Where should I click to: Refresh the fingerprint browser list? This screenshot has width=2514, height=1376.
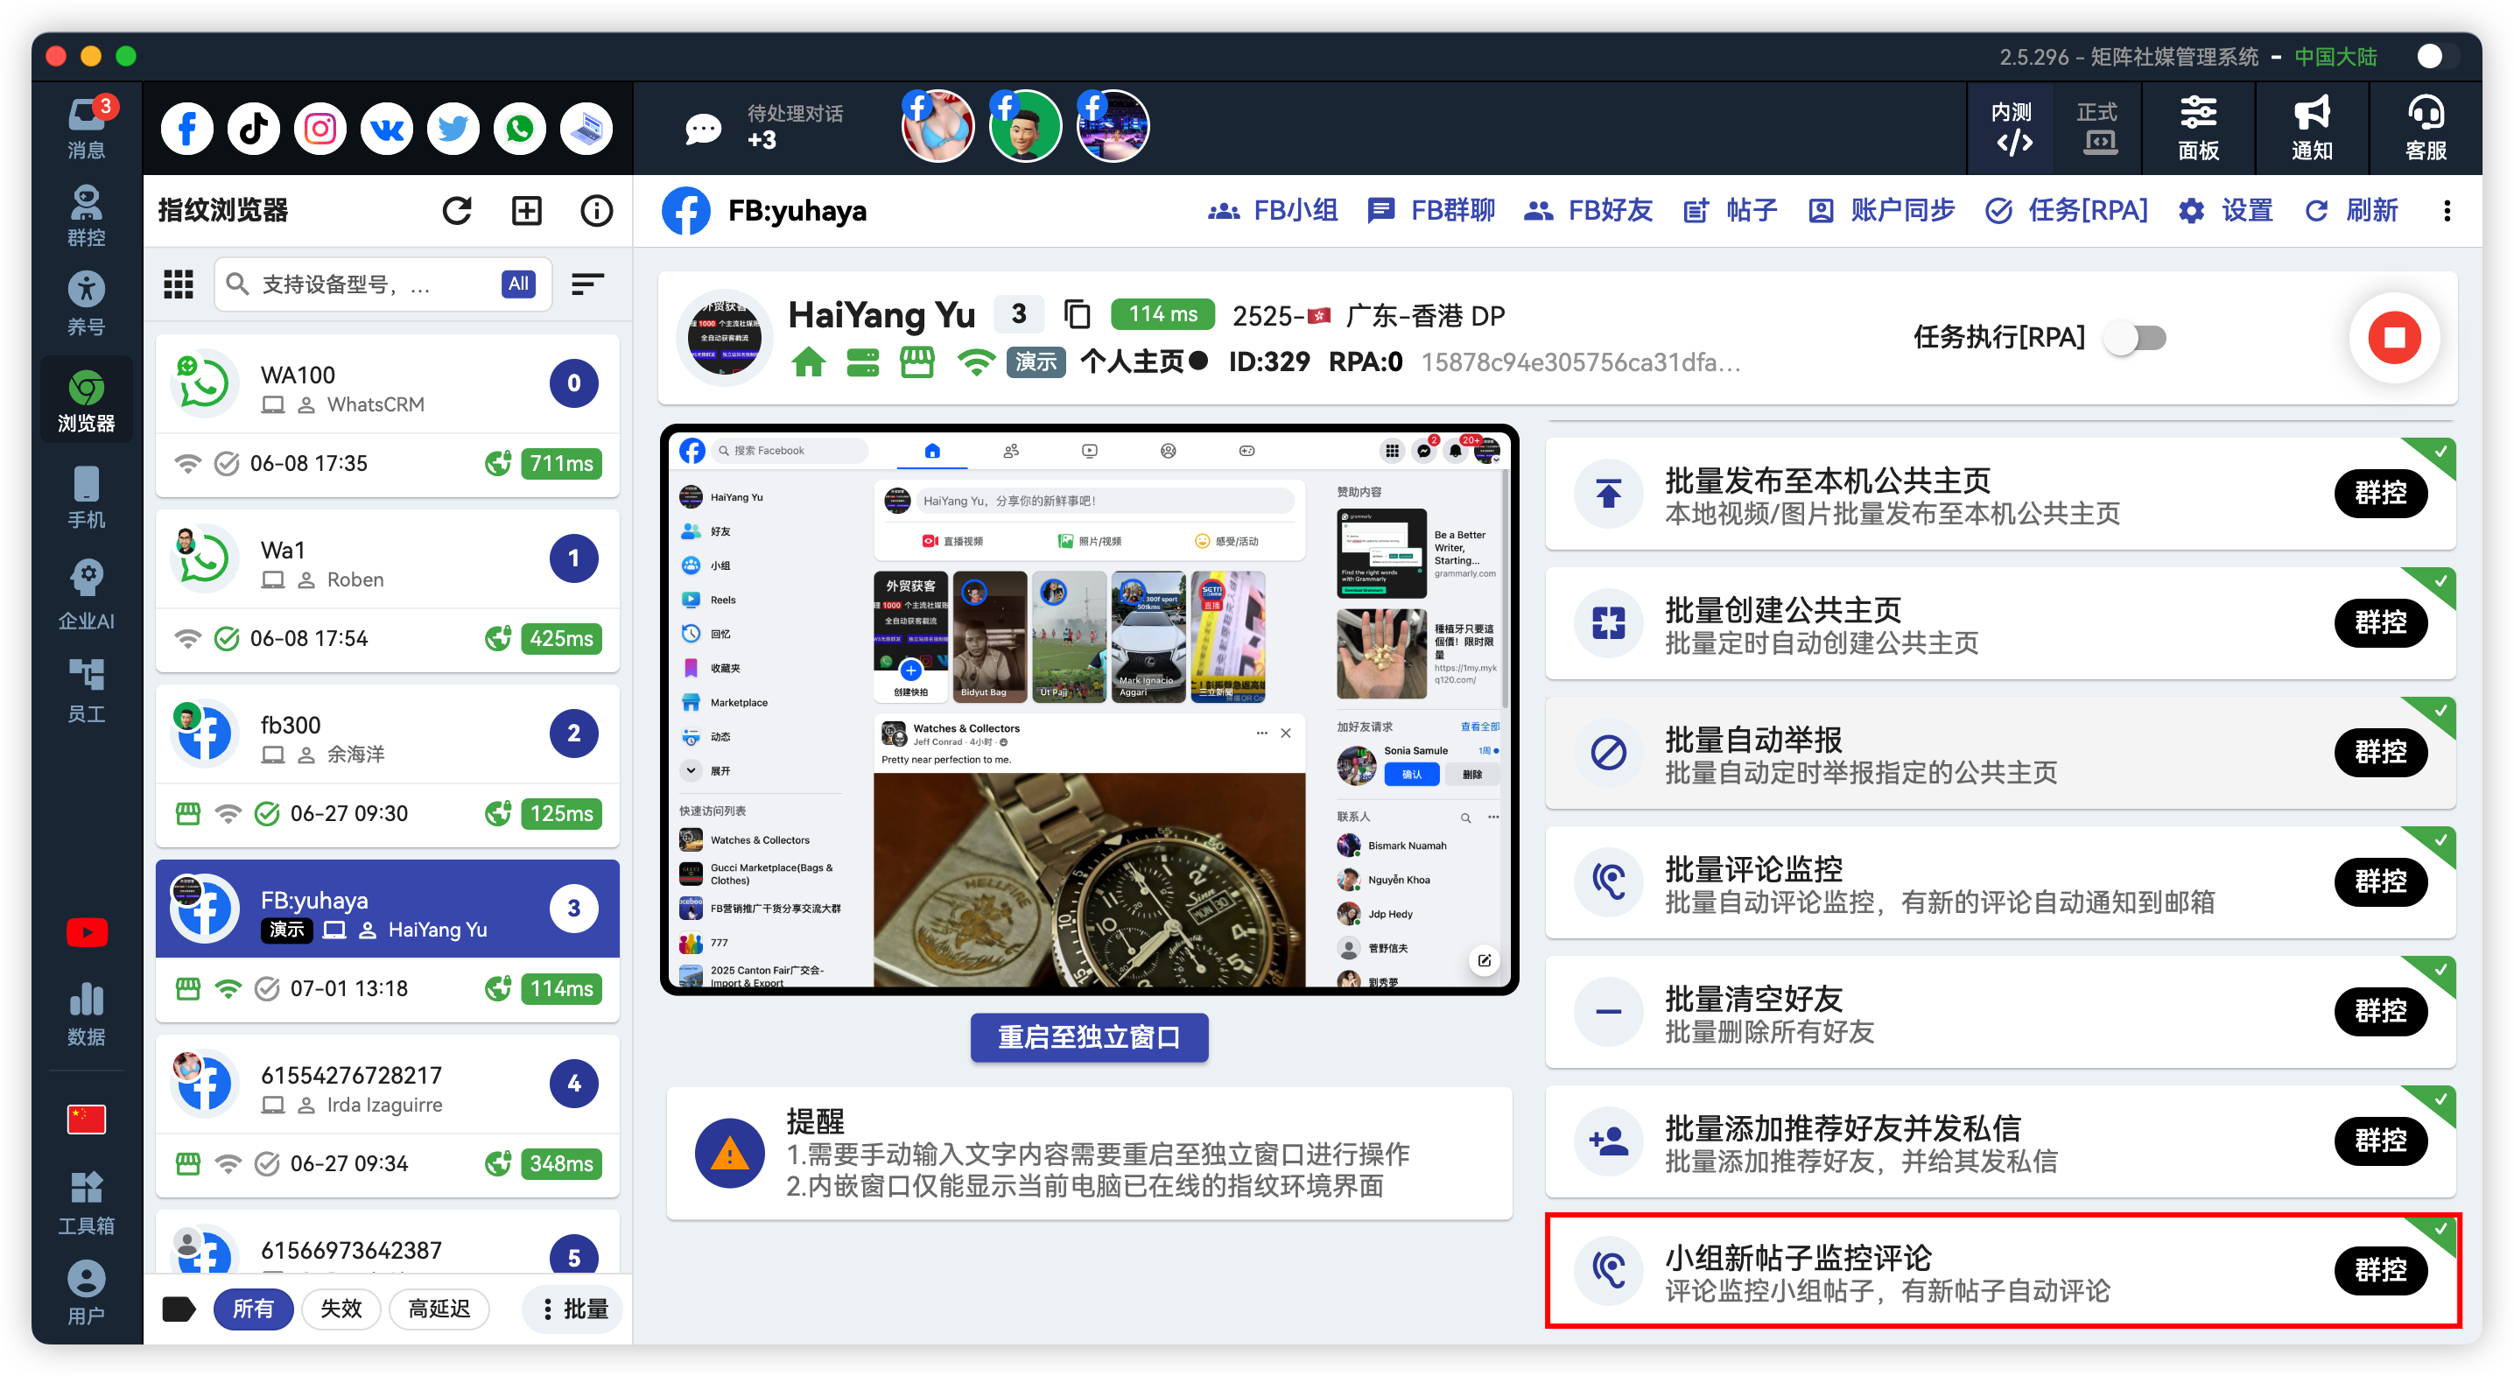coord(457,211)
